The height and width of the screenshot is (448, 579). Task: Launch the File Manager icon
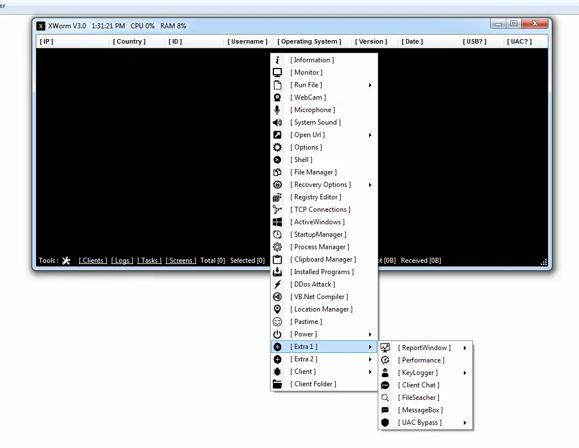(x=277, y=172)
